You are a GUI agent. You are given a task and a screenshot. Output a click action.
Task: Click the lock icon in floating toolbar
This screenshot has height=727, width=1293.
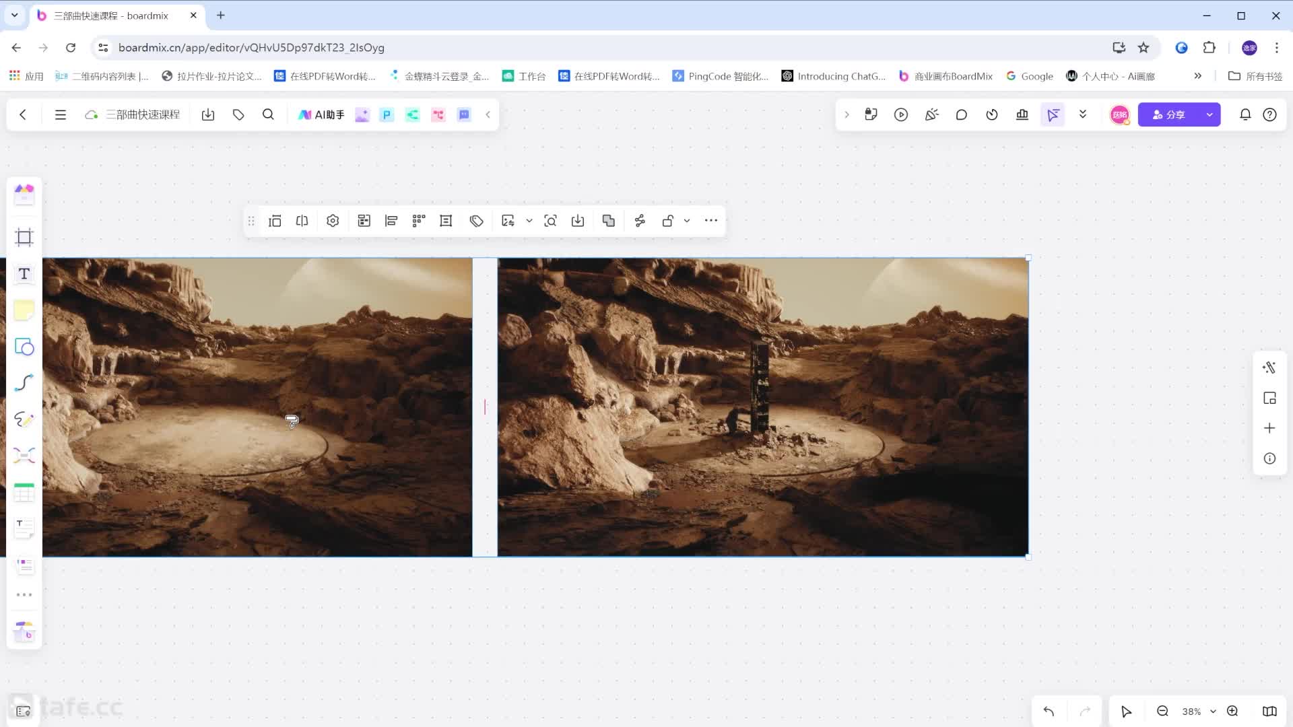click(x=667, y=221)
